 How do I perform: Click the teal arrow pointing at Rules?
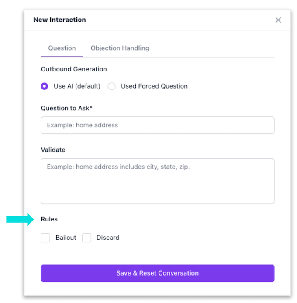[20, 219]
